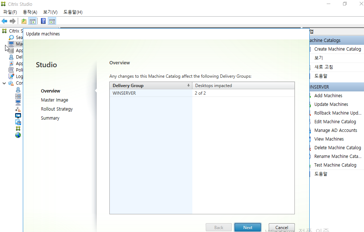
Task: Click Edit Machine Catalog action
Action: (335, 122)
